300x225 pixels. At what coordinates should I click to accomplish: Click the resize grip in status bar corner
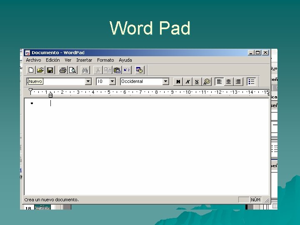tap(267, 200)
